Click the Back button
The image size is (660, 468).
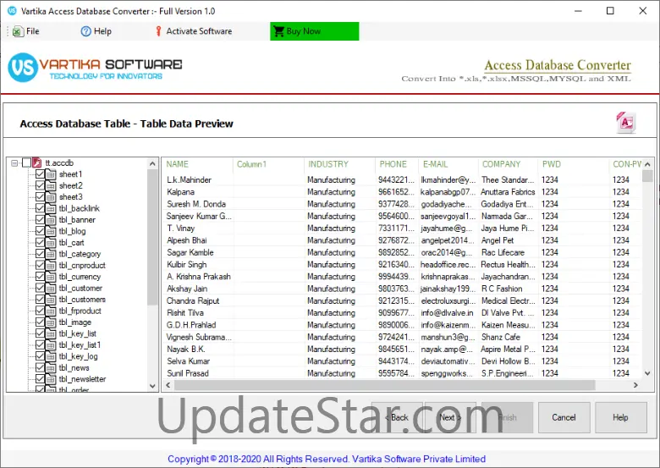(x=397, y=417)
